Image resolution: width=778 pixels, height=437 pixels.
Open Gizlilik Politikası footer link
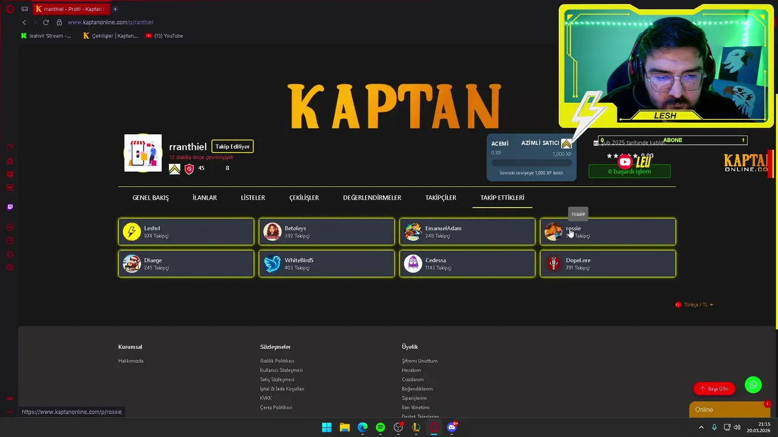point(277,361)
